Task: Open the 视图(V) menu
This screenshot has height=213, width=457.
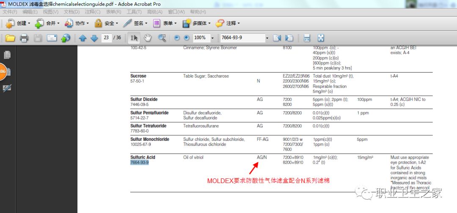Action: click(x=50, y=12)
